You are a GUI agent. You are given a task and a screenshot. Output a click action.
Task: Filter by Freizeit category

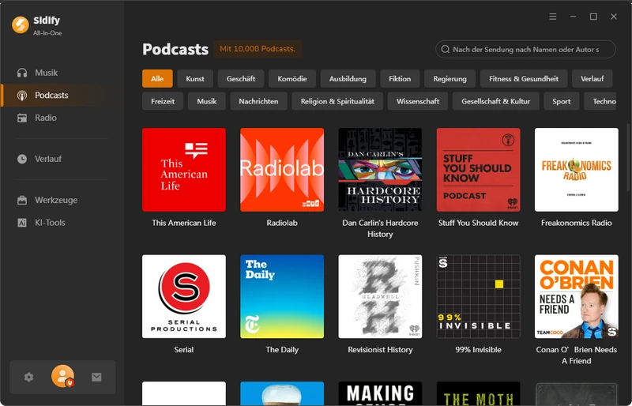[163, 101]
